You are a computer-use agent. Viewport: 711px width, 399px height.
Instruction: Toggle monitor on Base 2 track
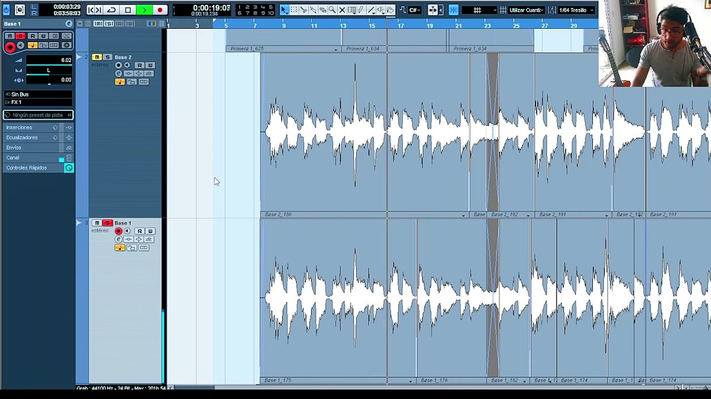pyautogui.click(x=127, y=65)
